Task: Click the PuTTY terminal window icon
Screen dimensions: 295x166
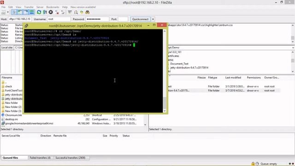Action: click(x=26, y=26)
